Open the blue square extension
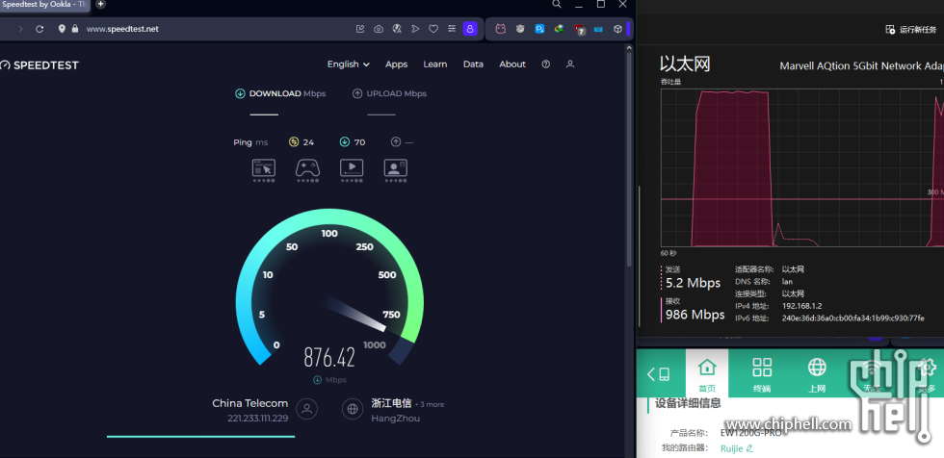 [539, 28]
